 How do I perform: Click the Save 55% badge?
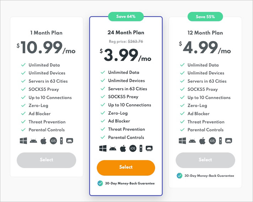(x=205, y=17)
